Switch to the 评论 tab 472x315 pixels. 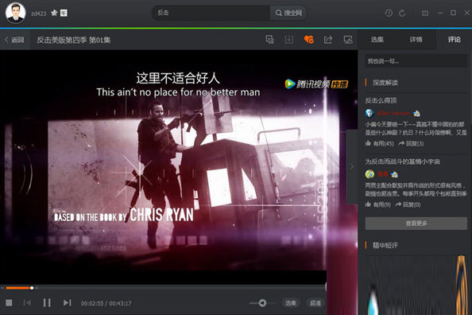(x=454, y=40)
